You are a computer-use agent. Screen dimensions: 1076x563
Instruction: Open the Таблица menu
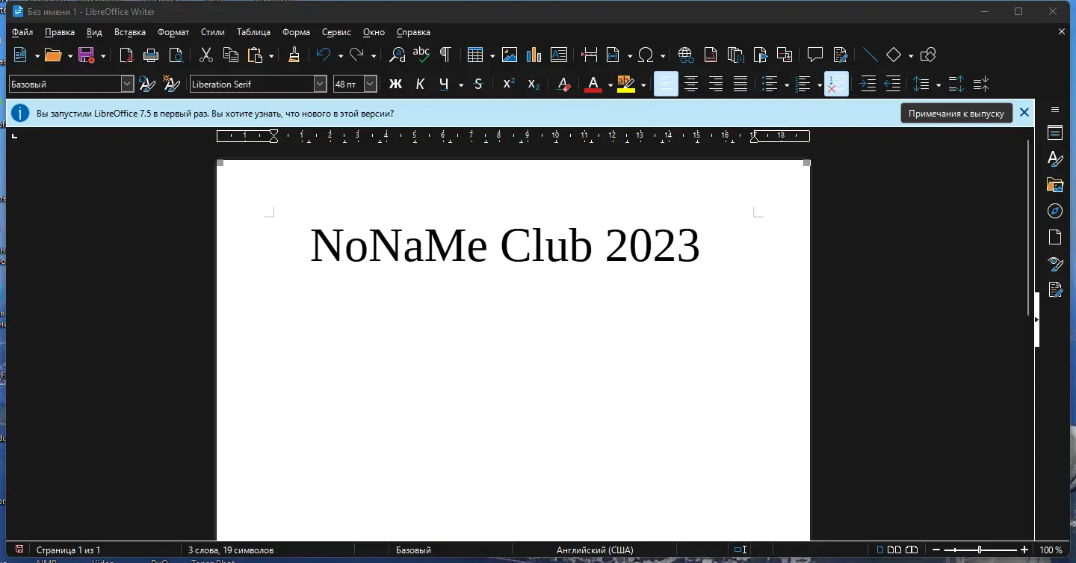[253, 32]
